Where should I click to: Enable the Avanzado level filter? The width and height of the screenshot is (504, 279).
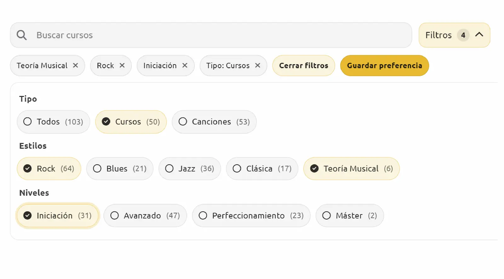pyautogui.click(x=145, y=216)
